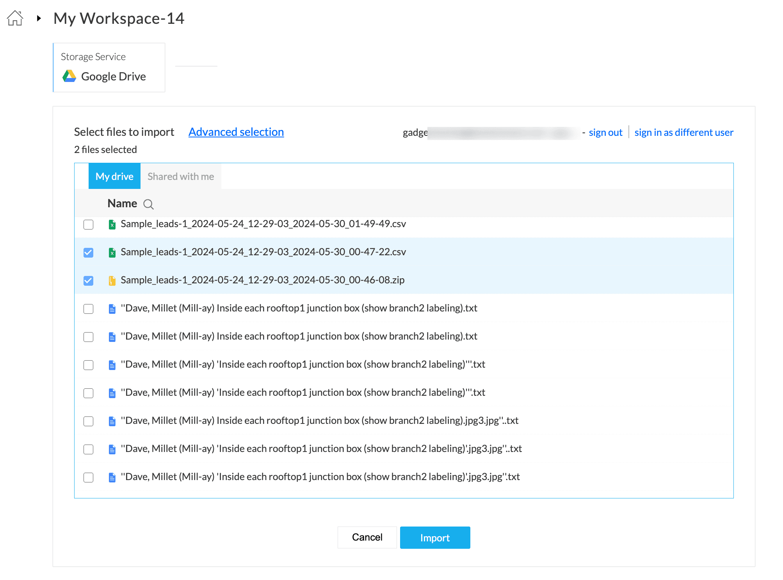
Task: Click the CSV icon of the 01-49-49 file
Action: point(112,224)
